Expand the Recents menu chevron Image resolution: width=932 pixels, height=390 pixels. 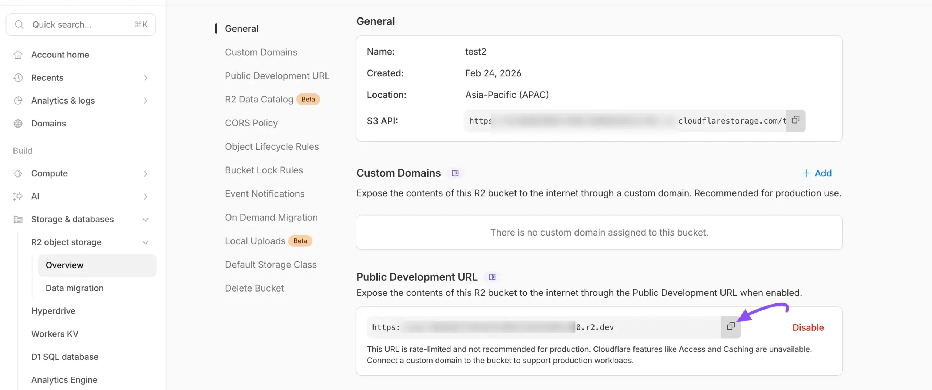pos(146,78)
